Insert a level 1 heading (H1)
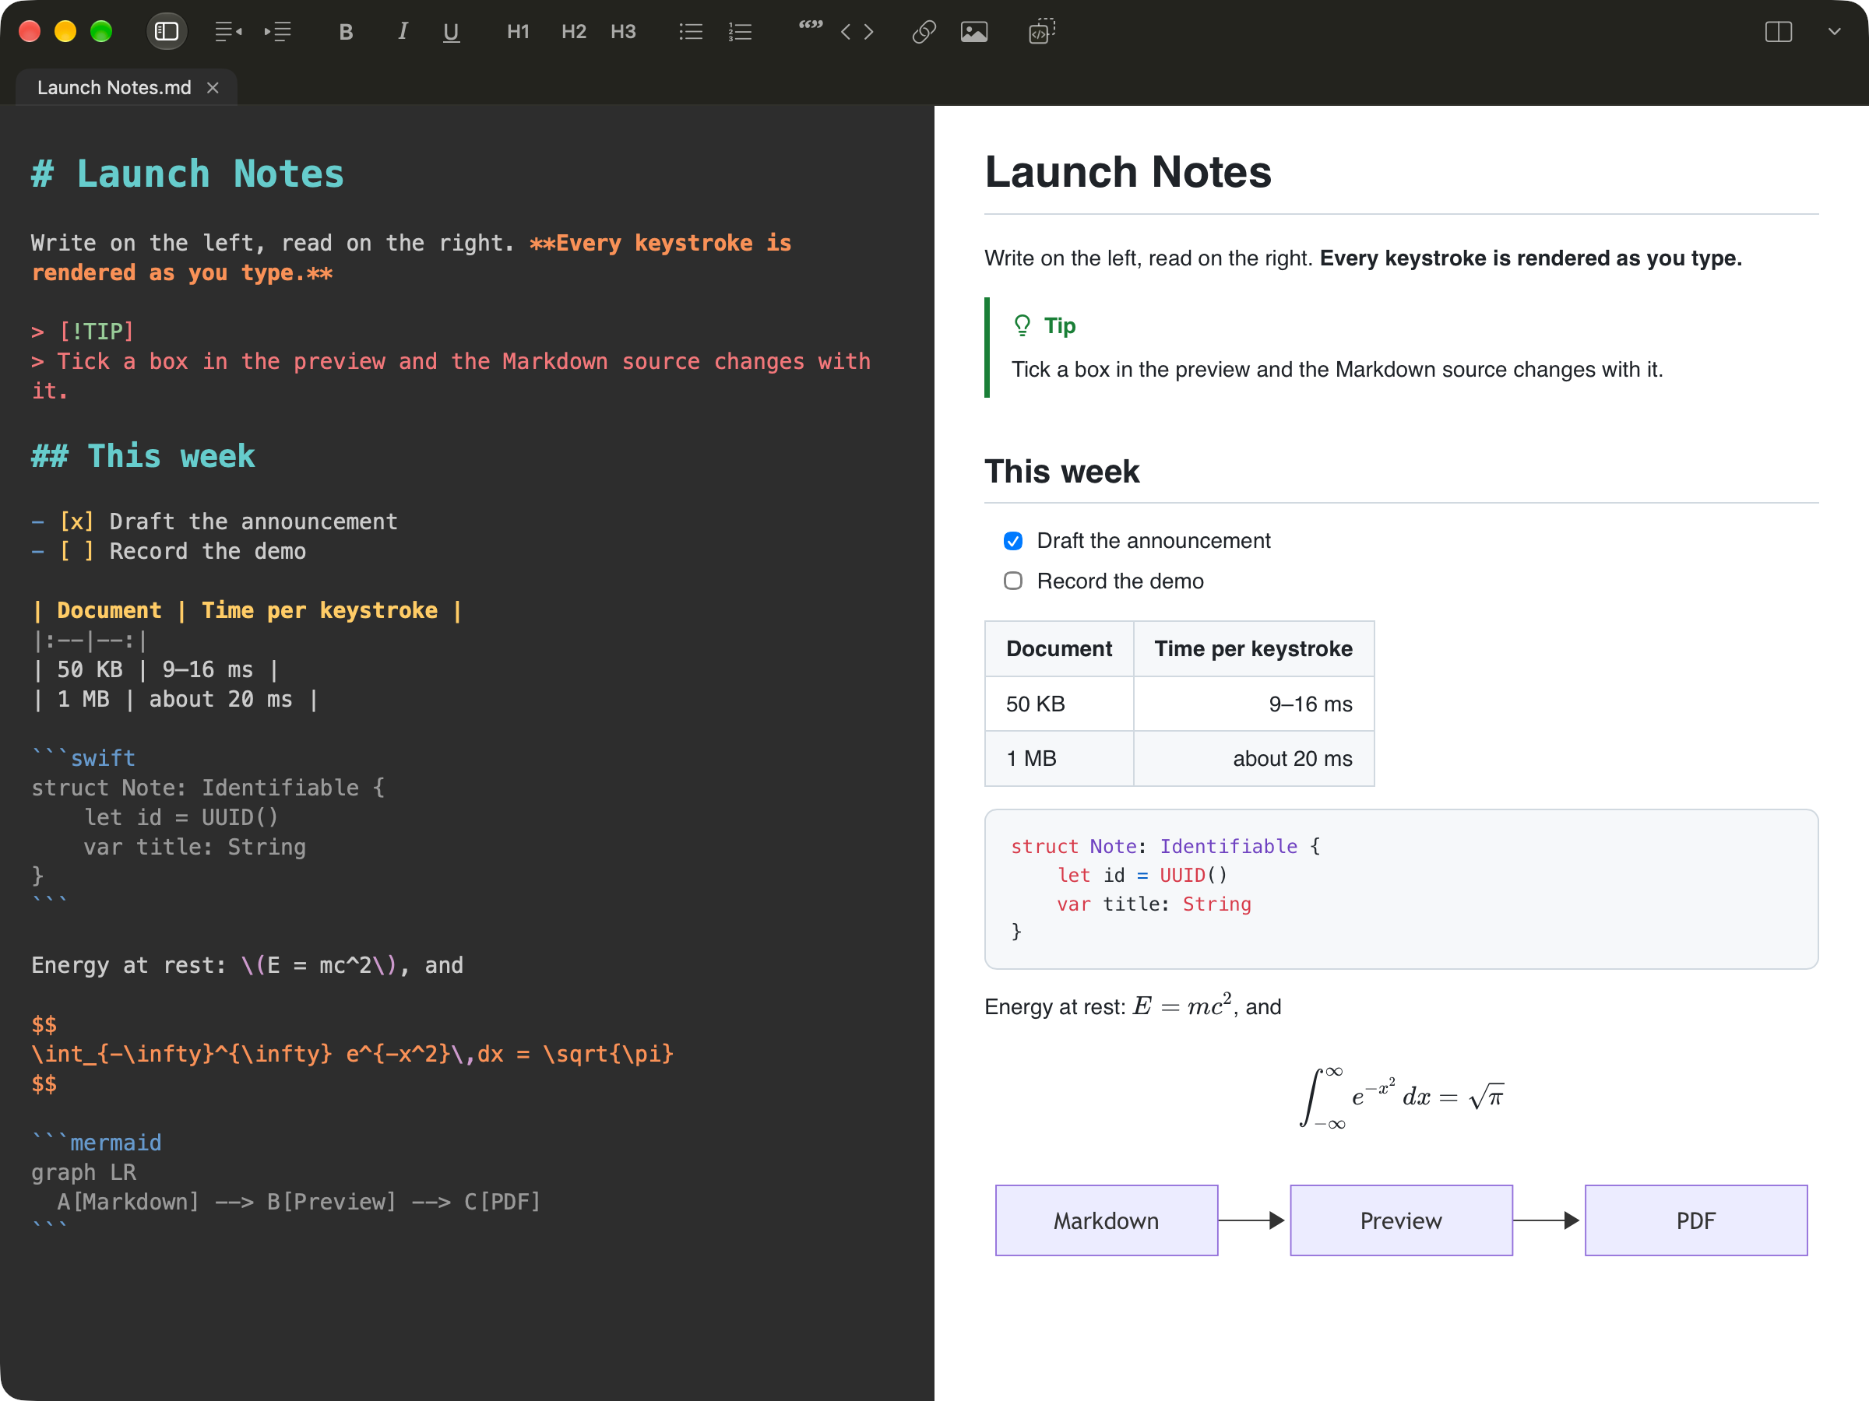This screenshot has height=1401, width=1869. 518,32
